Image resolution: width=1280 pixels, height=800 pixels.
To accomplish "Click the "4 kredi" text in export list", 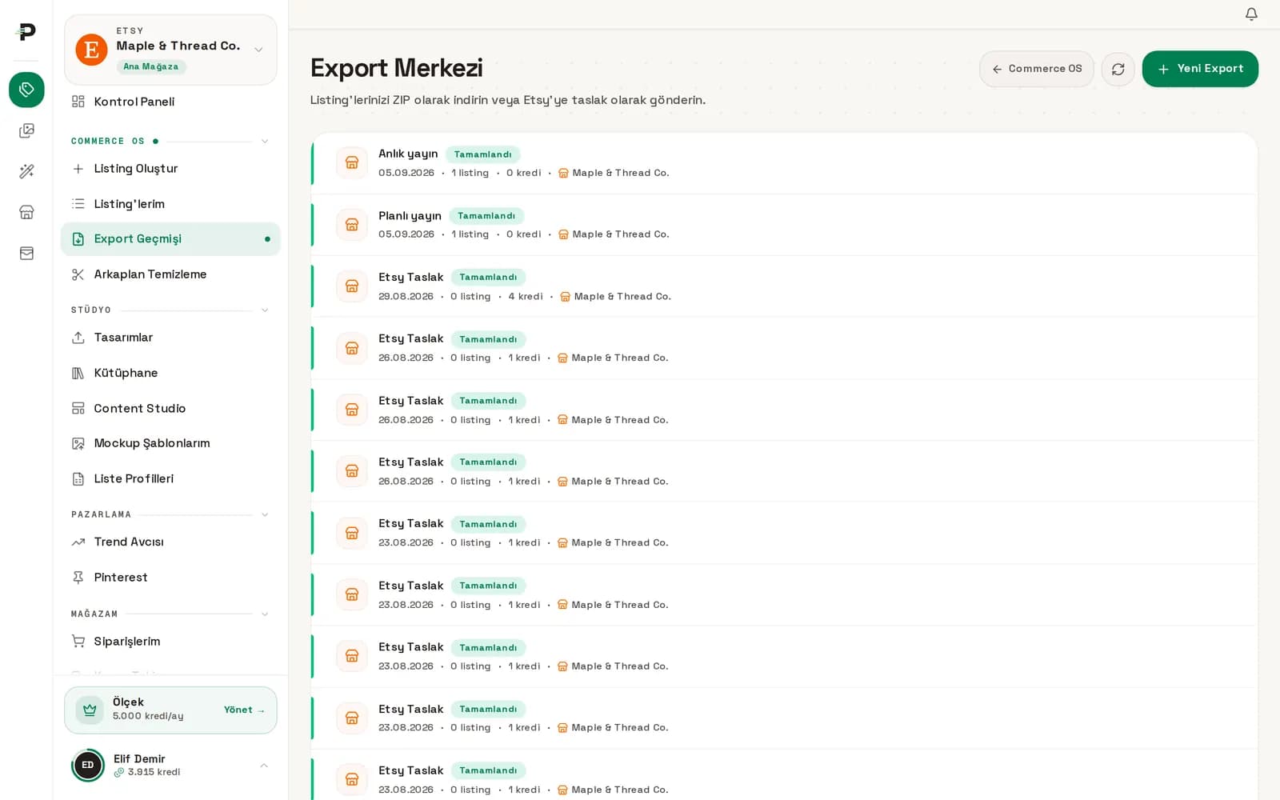I will [526, 296].
